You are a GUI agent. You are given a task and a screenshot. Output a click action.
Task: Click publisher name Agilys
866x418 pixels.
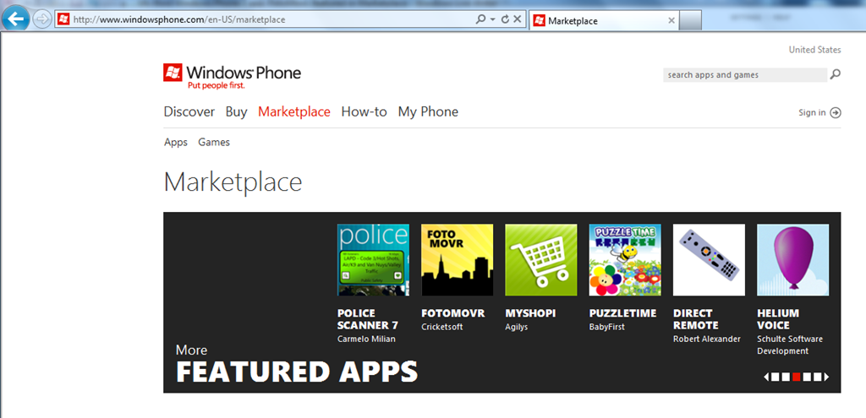pyautogui.click(x=518, y=328)
